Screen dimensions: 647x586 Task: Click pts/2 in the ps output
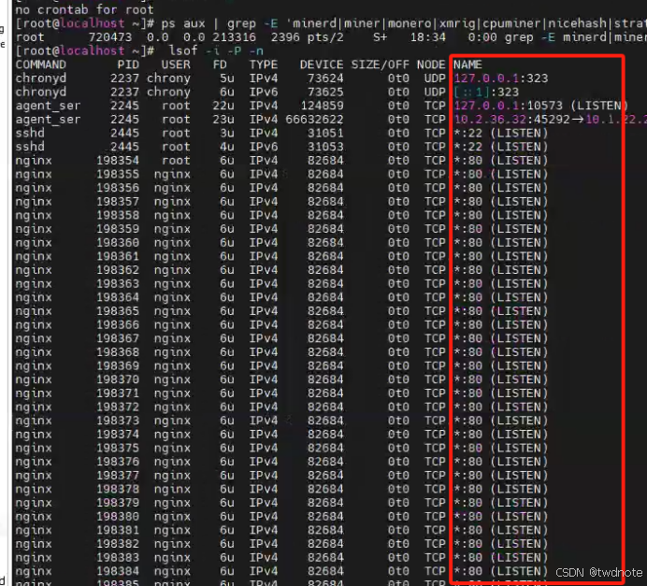tap(325, 37)
